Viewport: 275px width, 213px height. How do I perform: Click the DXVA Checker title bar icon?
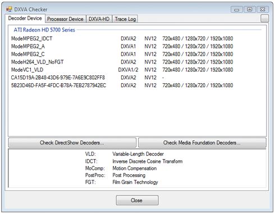point(9,9)
